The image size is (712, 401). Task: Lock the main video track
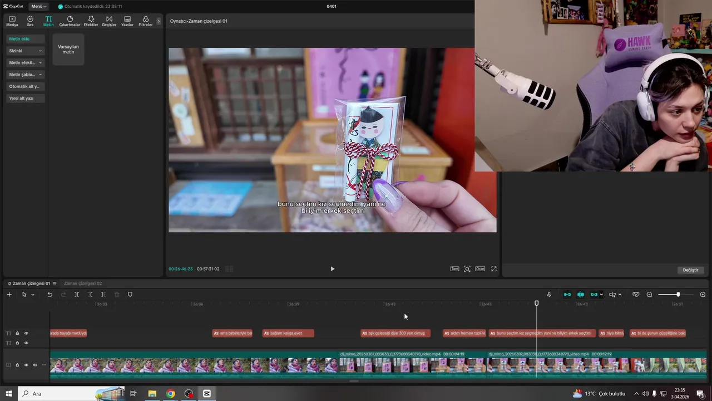[17, 365]
